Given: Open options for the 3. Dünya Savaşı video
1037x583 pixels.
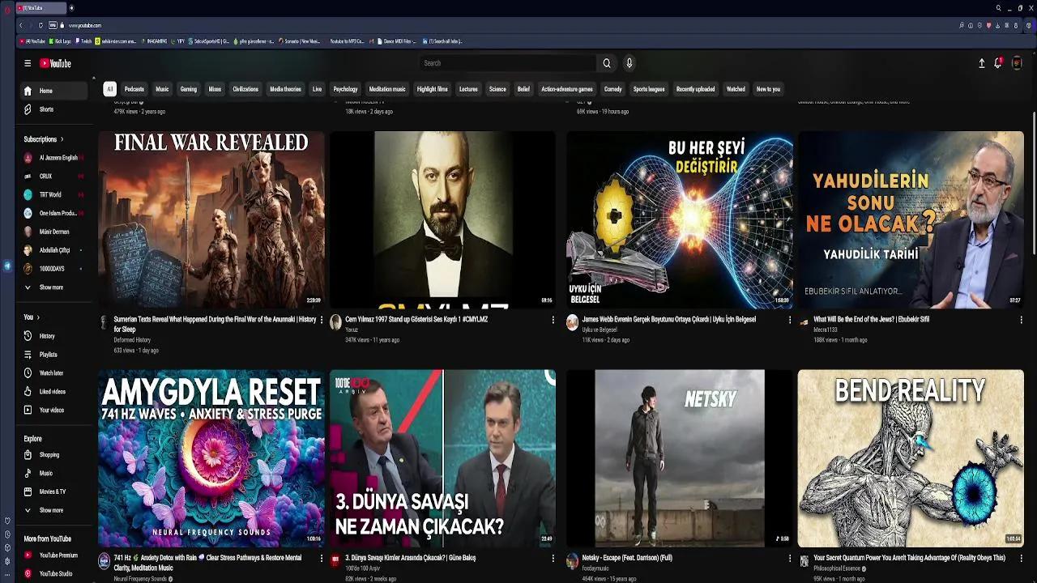Looking at the screenshot, I should tap(553, 558).
